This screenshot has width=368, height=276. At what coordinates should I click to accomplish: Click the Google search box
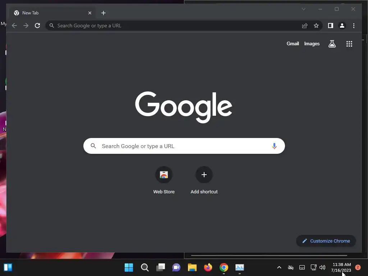184,146
